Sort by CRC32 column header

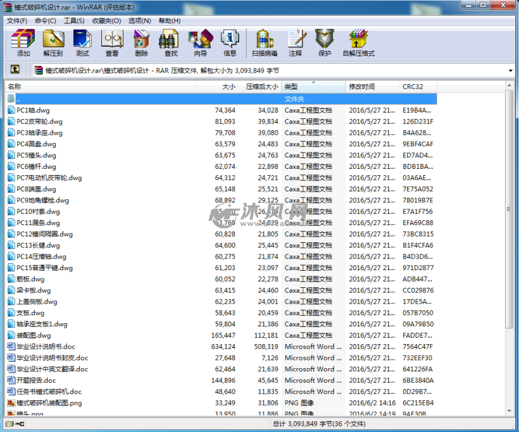[418, 87]
